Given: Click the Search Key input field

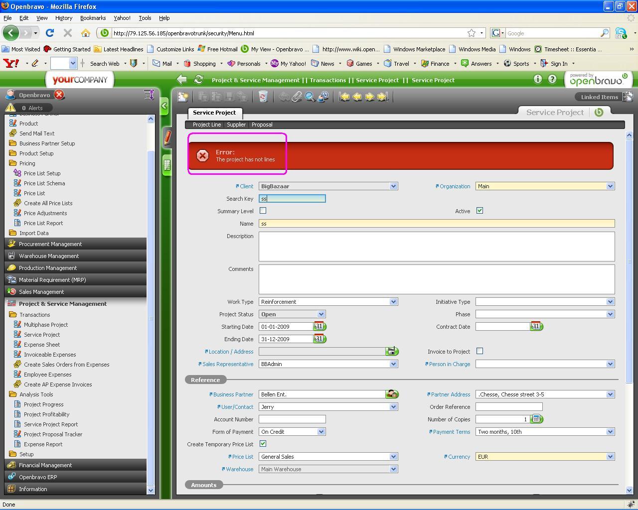Looking at the screenshot, I should click(x=292, y=199).
